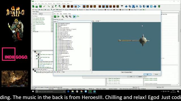The width and height of the screenshot is (181, 101).
Task: Open the File menu in Archive Browser
Action: [x=55, y=14]
